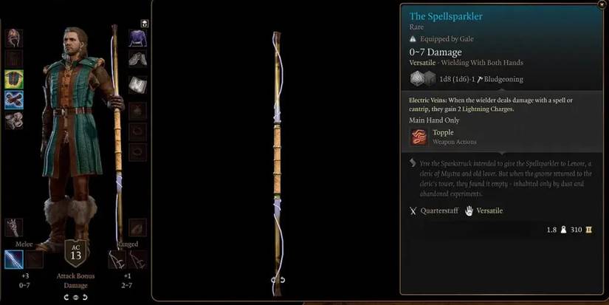The width and height of the screenshot is (609, 305).
Task: Select the Topple weapon action icon
Action: [419, 137]
